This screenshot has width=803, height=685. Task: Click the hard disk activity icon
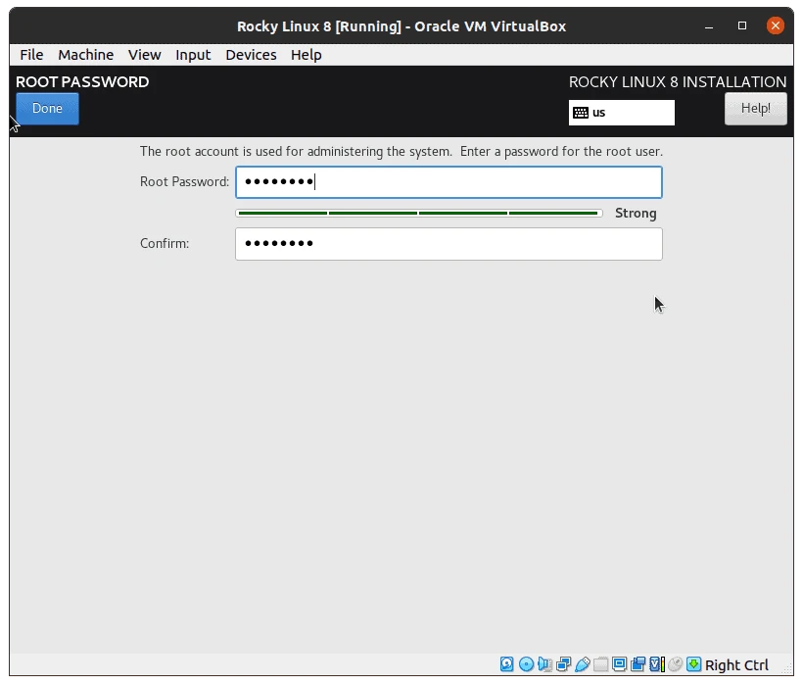coord(506,664)
